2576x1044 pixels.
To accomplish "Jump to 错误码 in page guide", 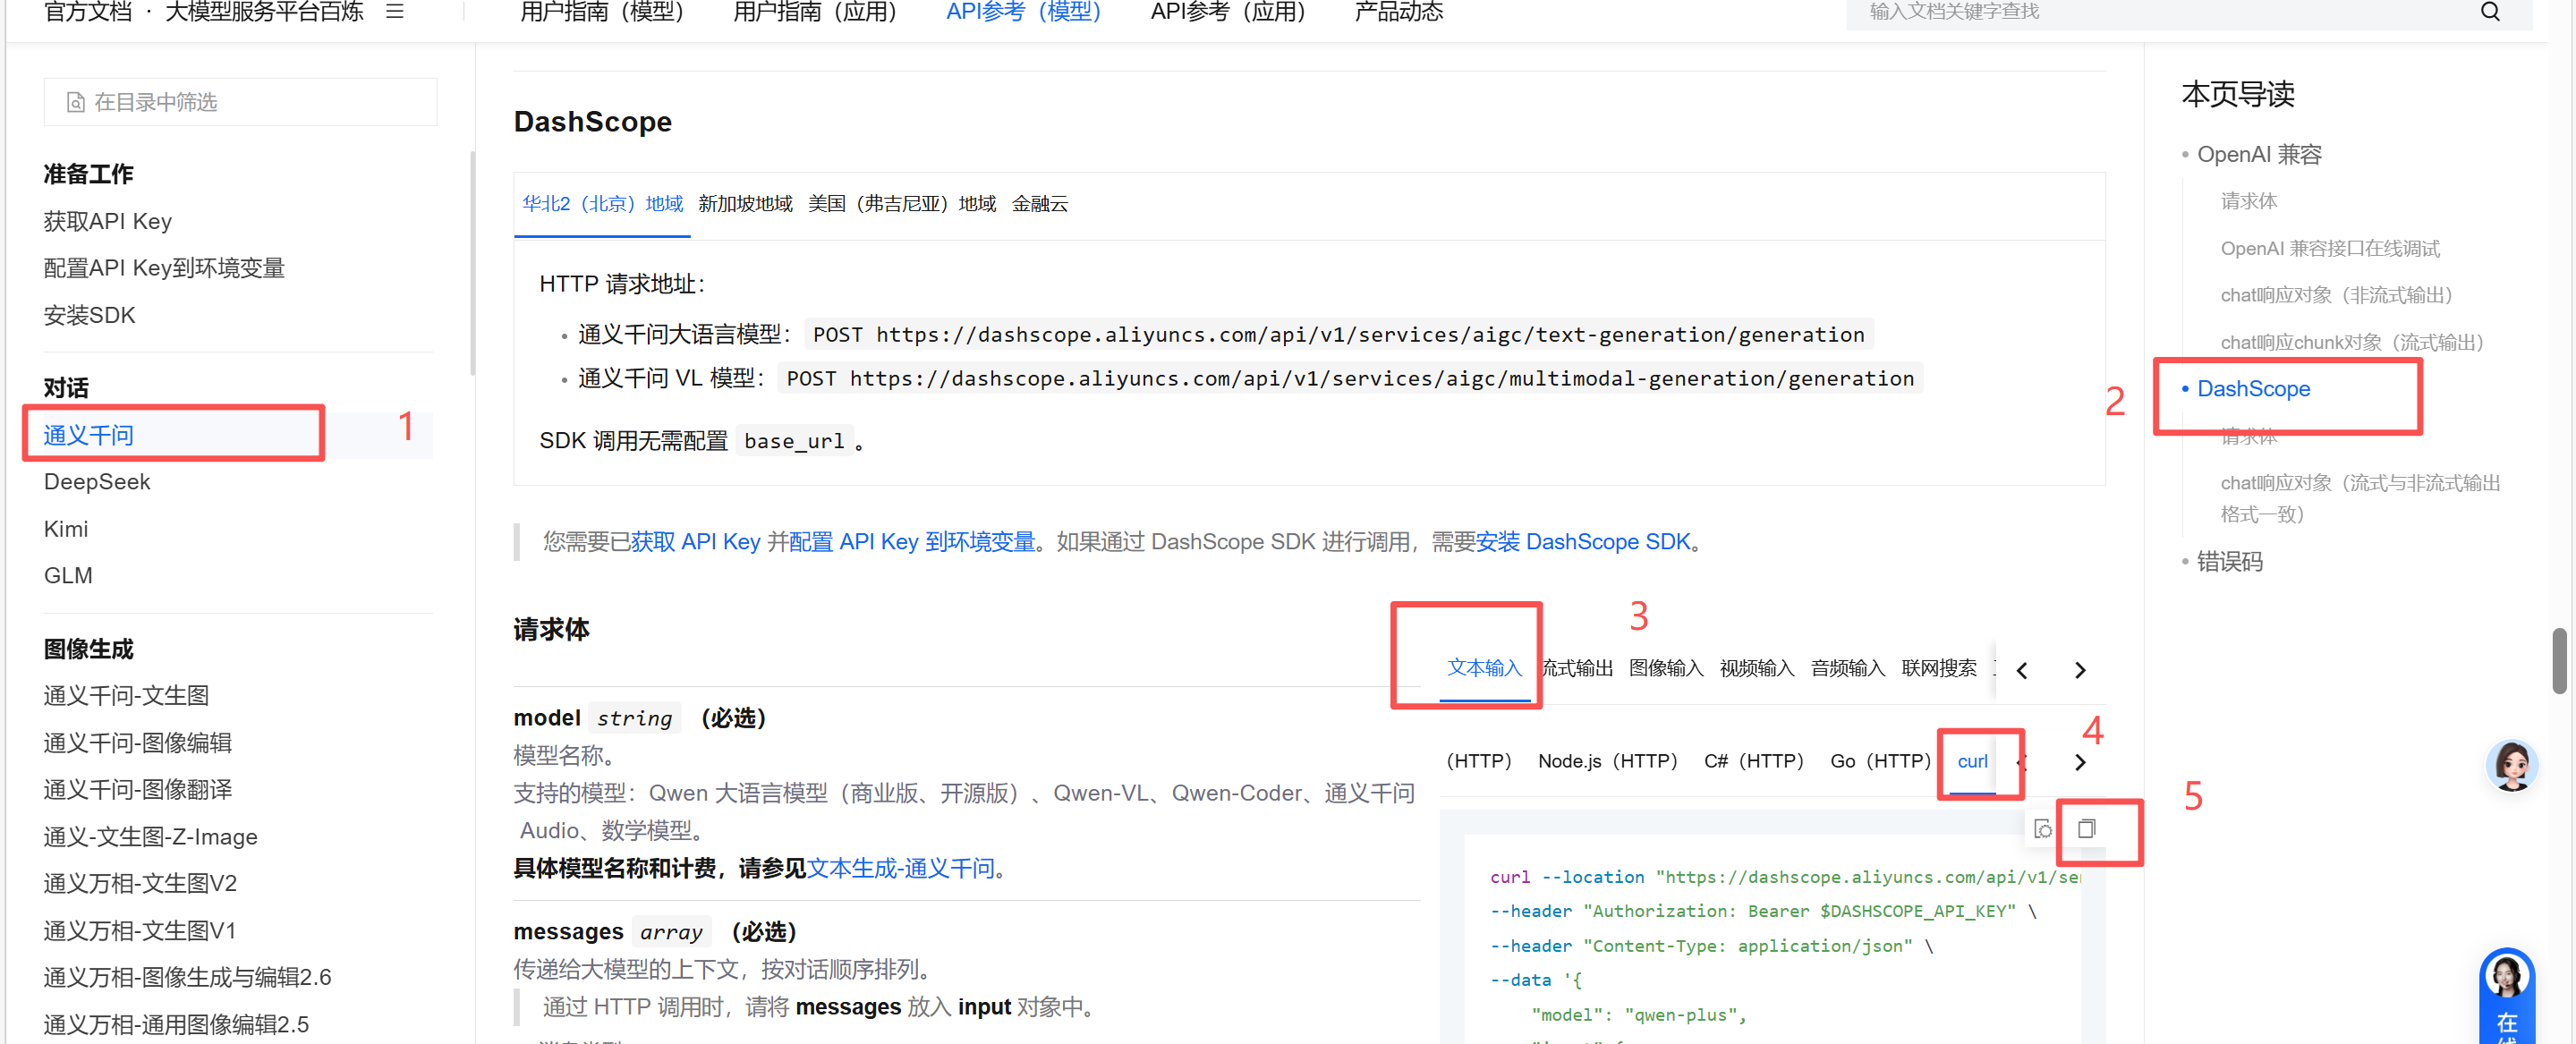I will tap(2229, 562).
